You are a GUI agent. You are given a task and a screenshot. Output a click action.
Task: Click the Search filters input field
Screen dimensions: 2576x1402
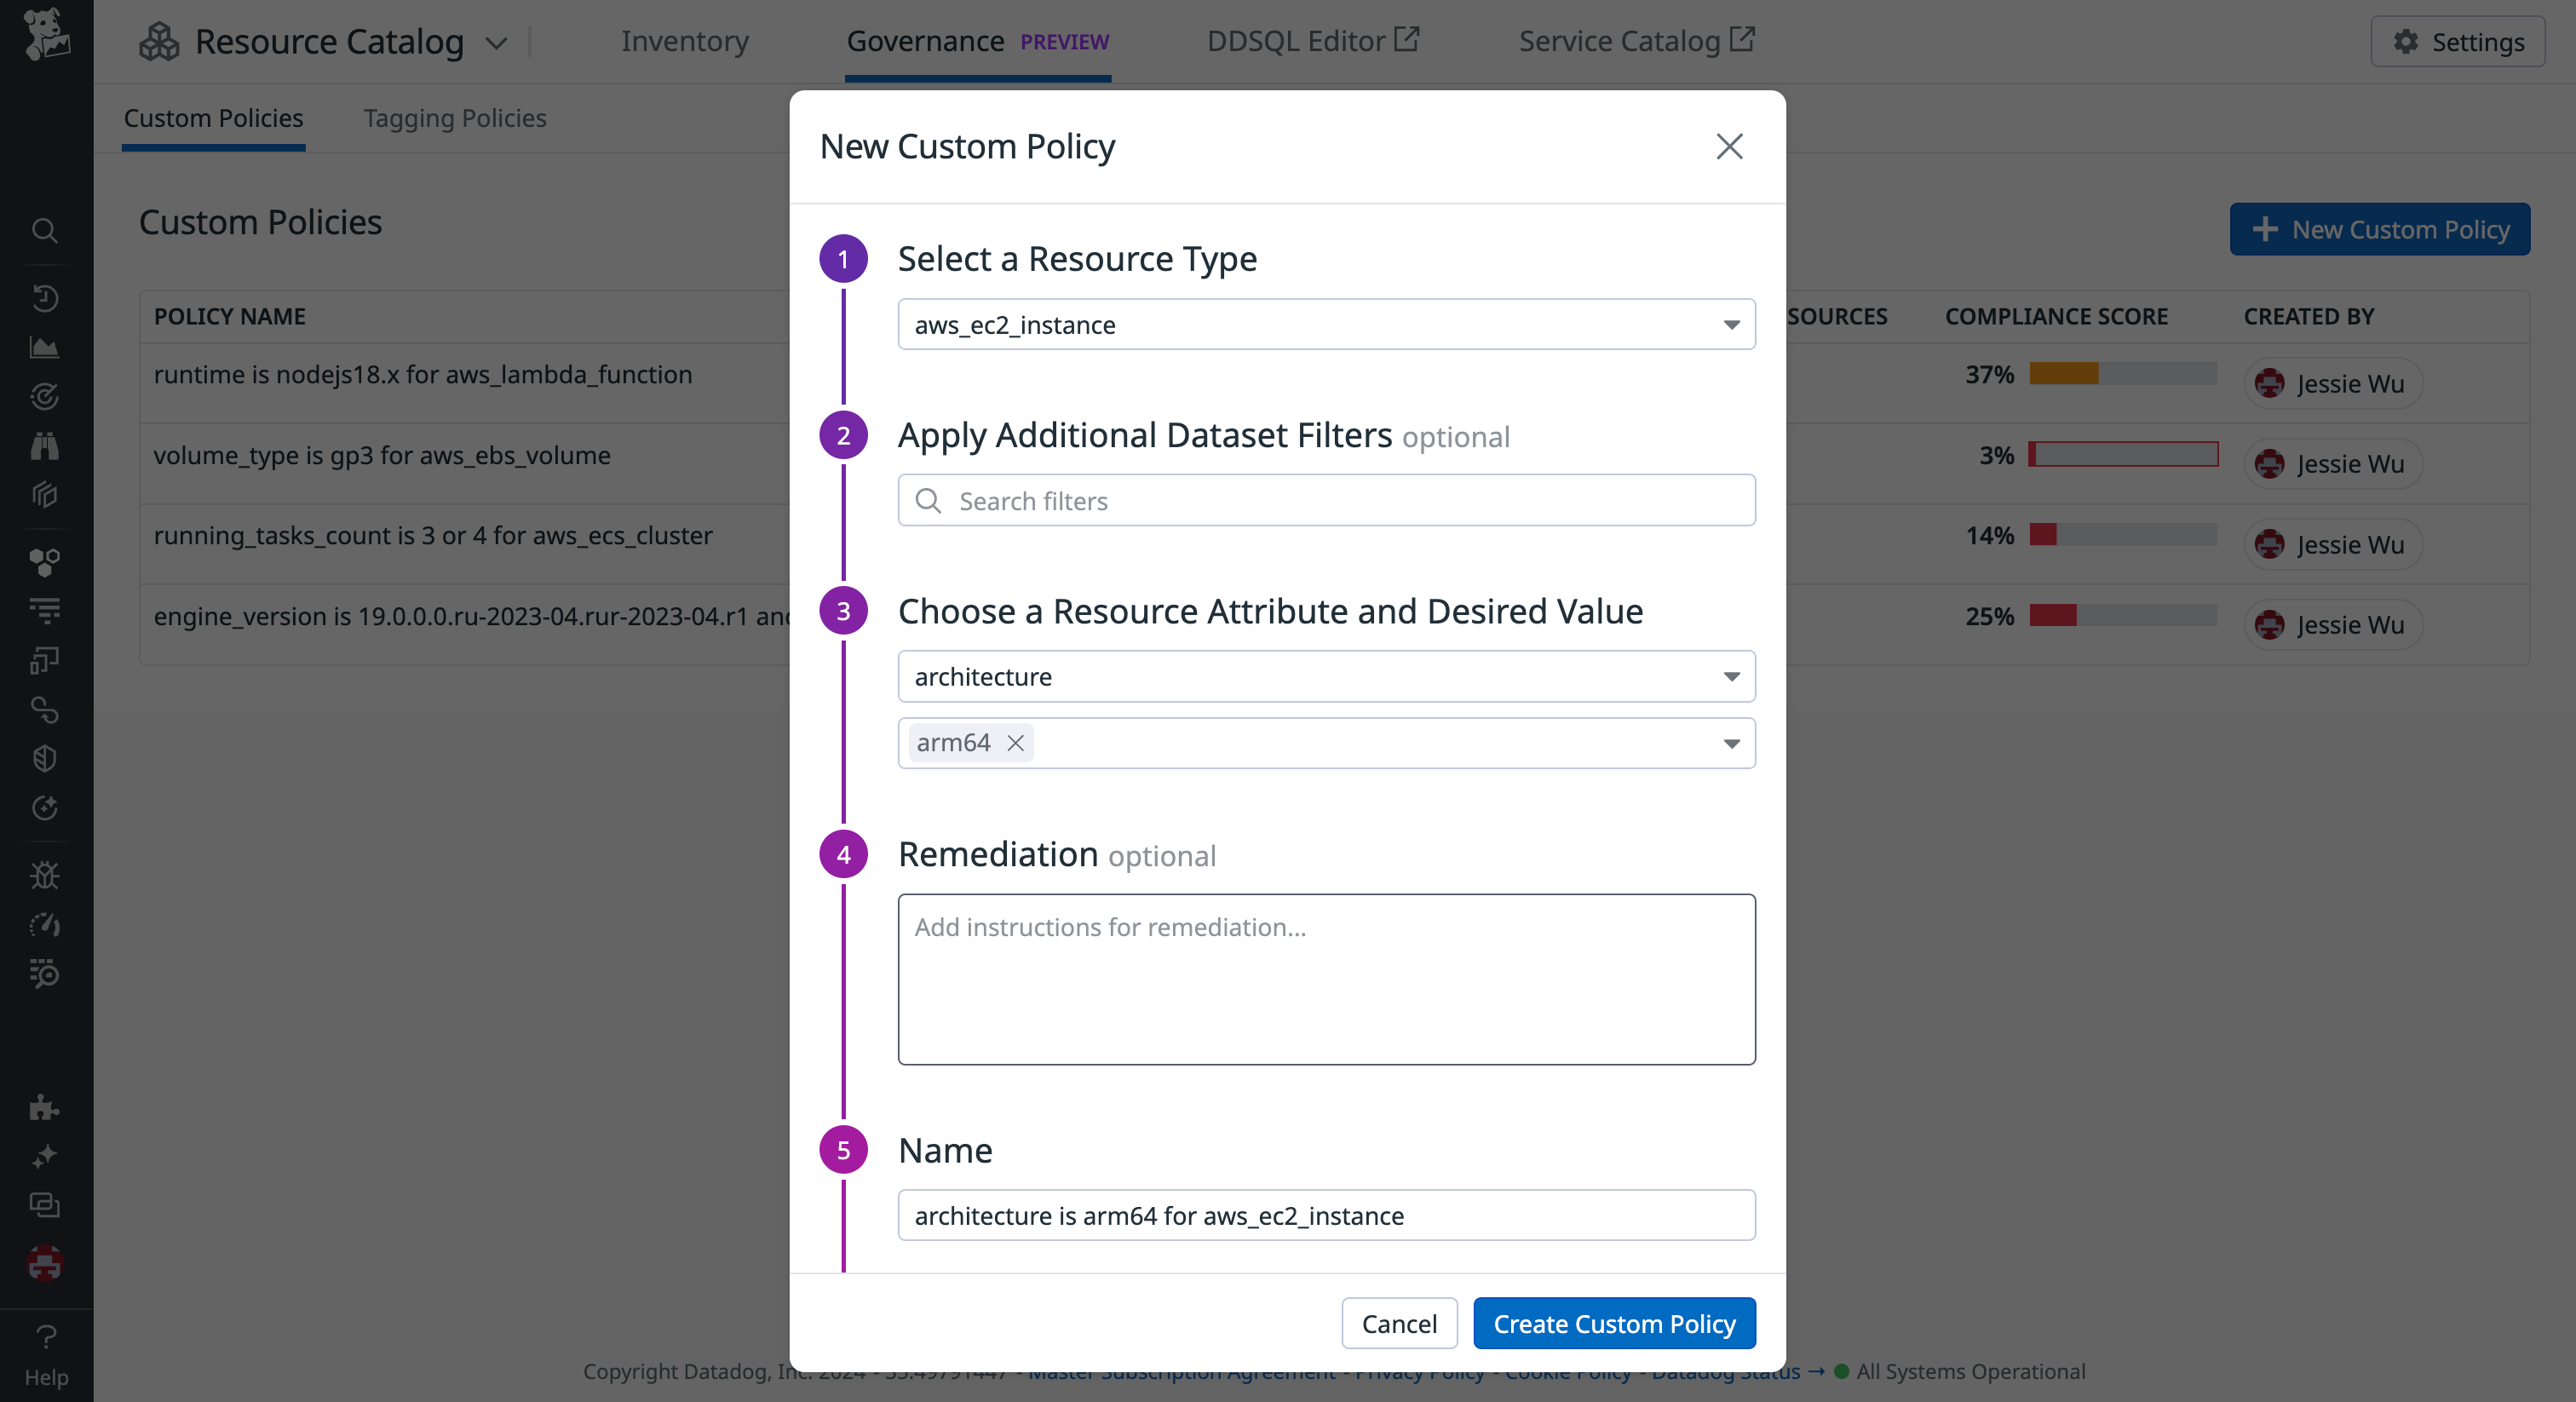tap(1326, 500)
